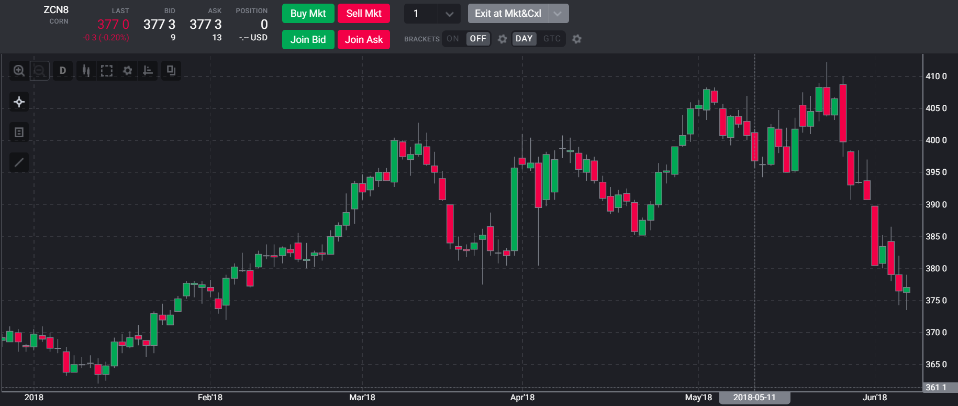Change chart type via candlestick icon

point(86,70)
